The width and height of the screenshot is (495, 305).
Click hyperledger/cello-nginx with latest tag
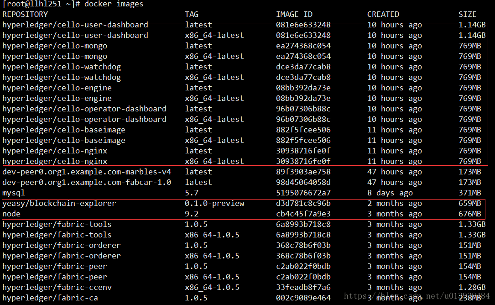(x=55, y=151)
